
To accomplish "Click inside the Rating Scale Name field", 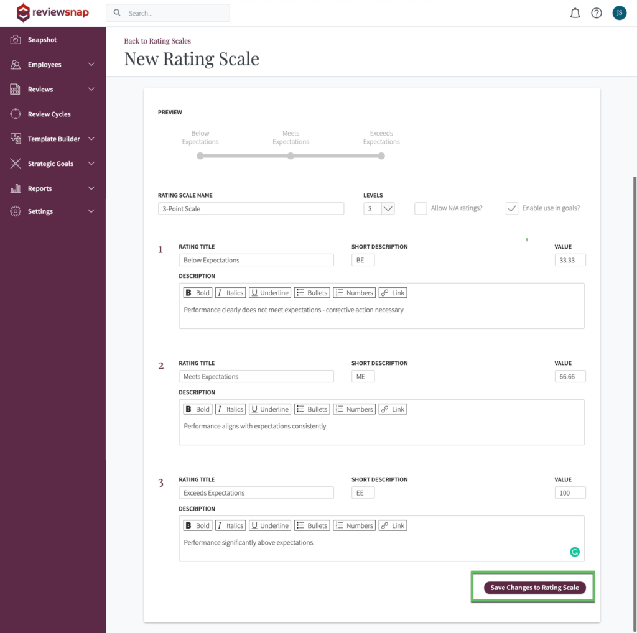I will [251, 208].
